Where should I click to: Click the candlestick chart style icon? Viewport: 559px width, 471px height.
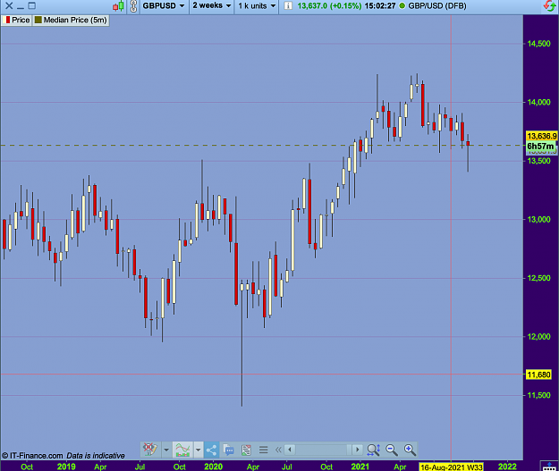tap(119, 5)
